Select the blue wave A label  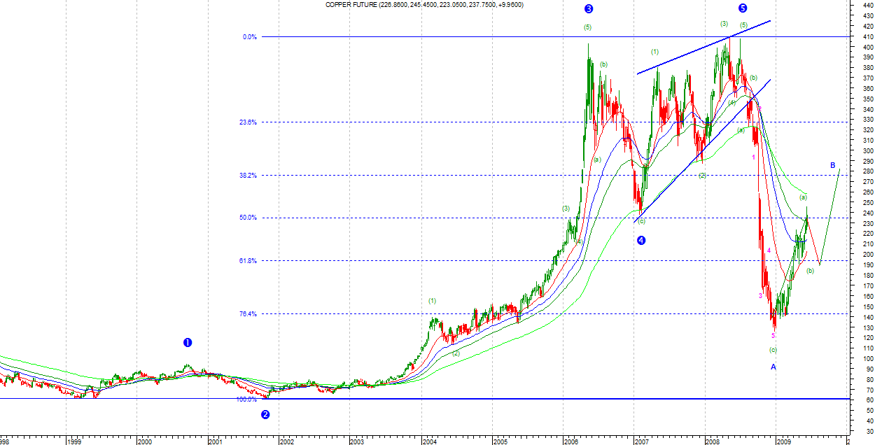tap(773, 367)
